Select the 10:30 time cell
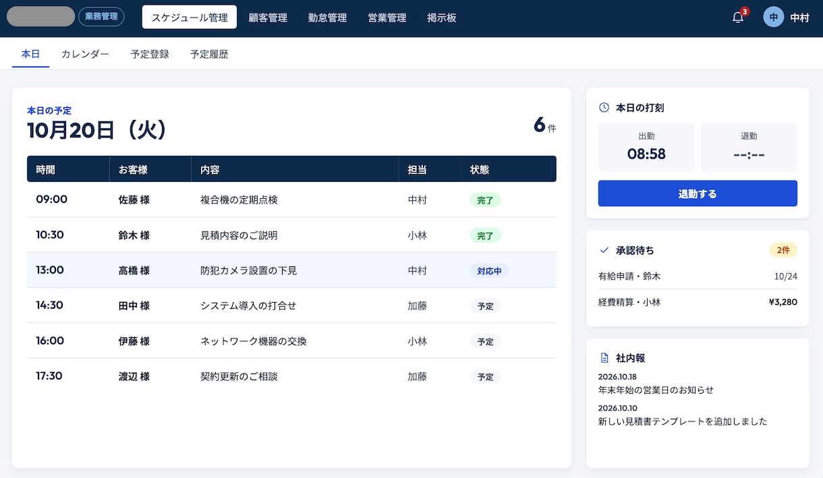Viewport: 823px width, 478px height. point(50,235)
